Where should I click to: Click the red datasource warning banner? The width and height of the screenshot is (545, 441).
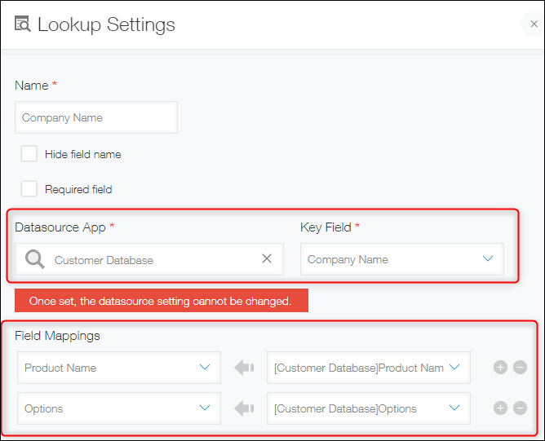(x=161, y=301)
